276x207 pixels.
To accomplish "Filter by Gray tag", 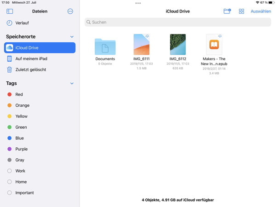I will tap(40, 160).
